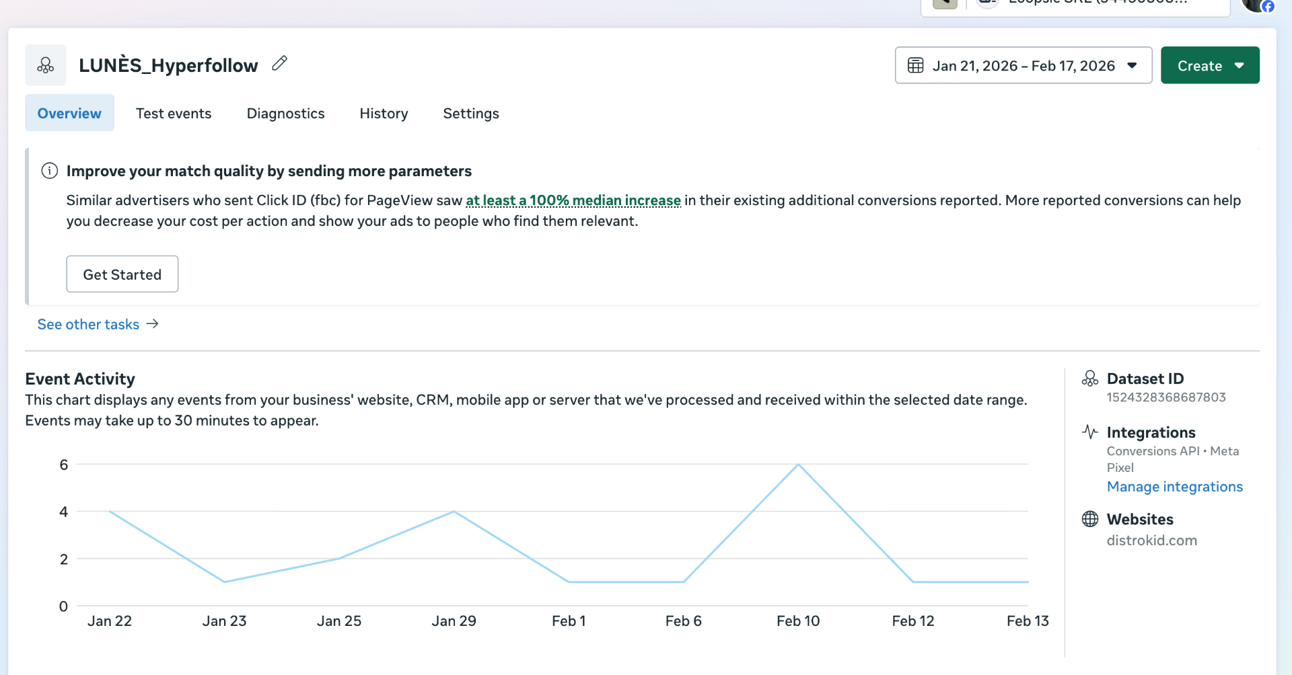Select the Settings tab
The width and height of the screenshot is (1292, 675).
(470, 113)
